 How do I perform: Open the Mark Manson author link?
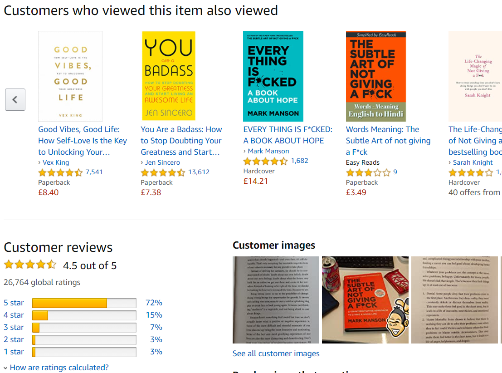pyautogui.click(x=268, y=151)
